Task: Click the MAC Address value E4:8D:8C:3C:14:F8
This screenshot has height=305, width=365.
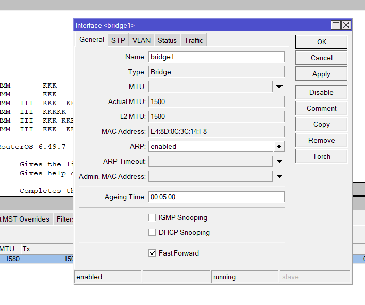Action: click(216, 131)
